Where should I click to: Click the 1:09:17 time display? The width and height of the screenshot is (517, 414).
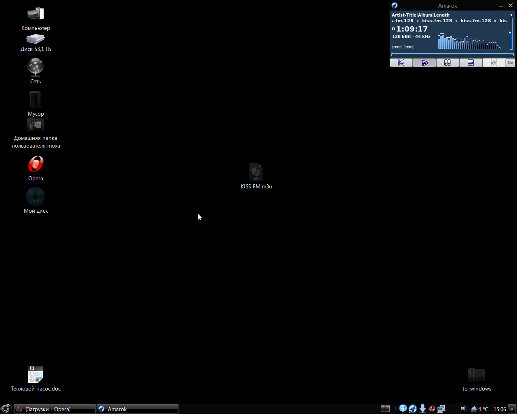click(x=412, y=29)
